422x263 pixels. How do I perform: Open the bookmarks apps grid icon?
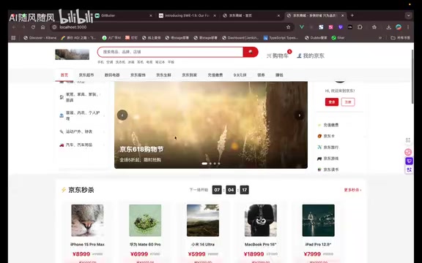[x=13, y=38]
